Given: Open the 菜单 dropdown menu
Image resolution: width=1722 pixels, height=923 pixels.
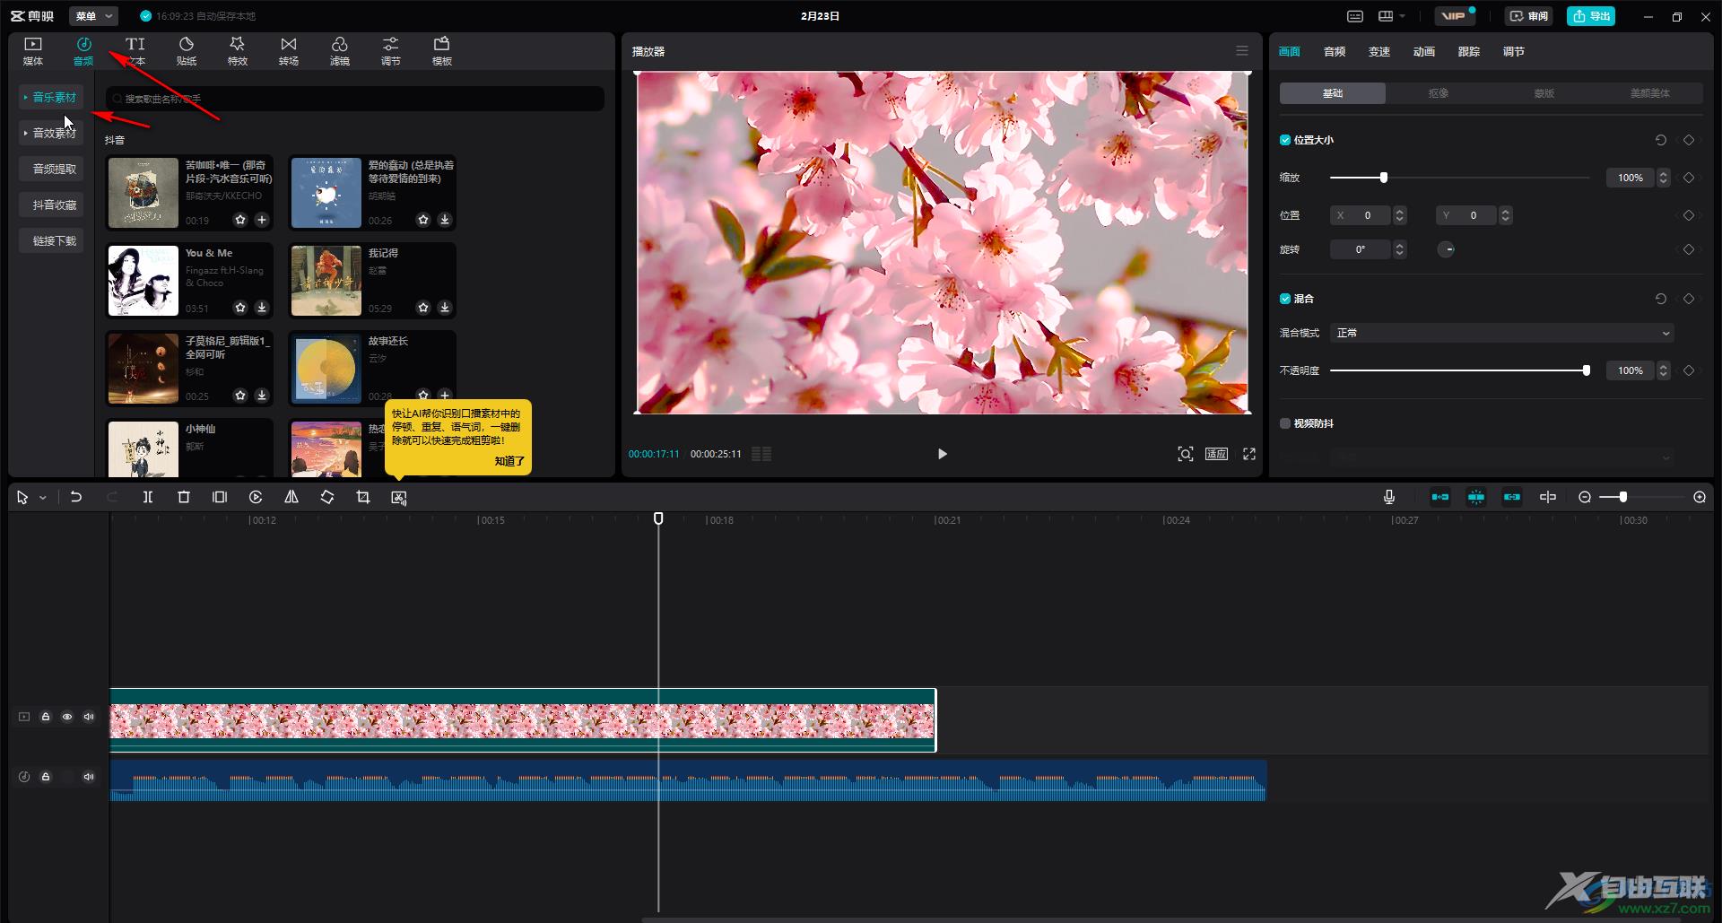Looking at the screenshot, I should [x=93, y=16].
